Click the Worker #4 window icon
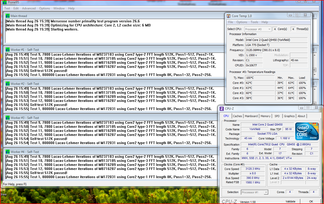Screen dimensions: 324x204 (8, 152)
